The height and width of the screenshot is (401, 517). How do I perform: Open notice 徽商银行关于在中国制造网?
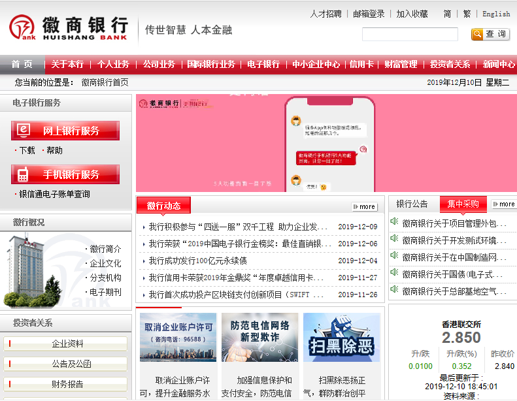coord(454,257)
